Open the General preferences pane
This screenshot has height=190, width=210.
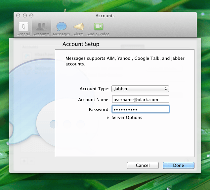point(23,29)
